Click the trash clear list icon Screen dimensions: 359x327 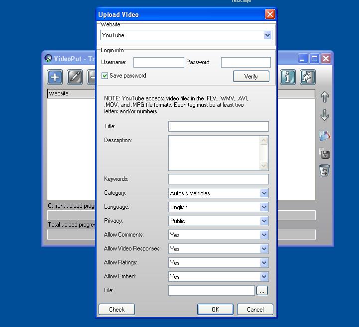(x=325, y=170)
